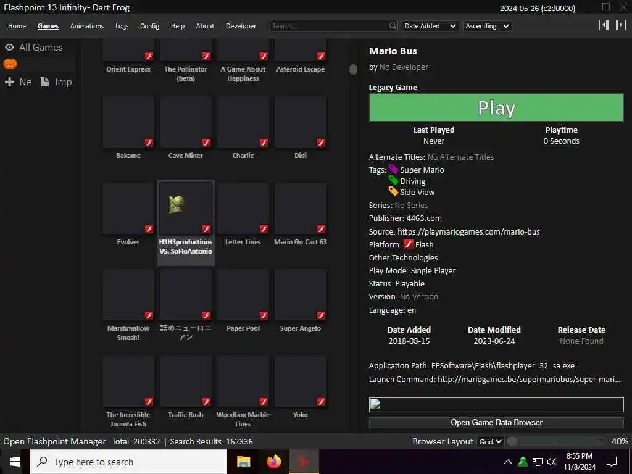Open the Config tab
The height and width of the screenshot is (474, 632).
click(x=149, y=26)
